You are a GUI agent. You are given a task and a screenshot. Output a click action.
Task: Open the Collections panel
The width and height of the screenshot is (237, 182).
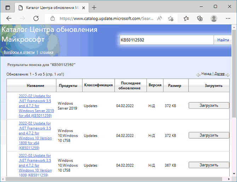point(200,18)
